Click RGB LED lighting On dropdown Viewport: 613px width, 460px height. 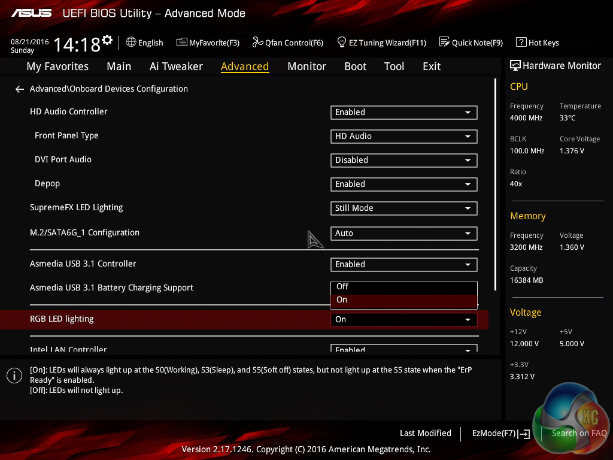tap(404, 320)
